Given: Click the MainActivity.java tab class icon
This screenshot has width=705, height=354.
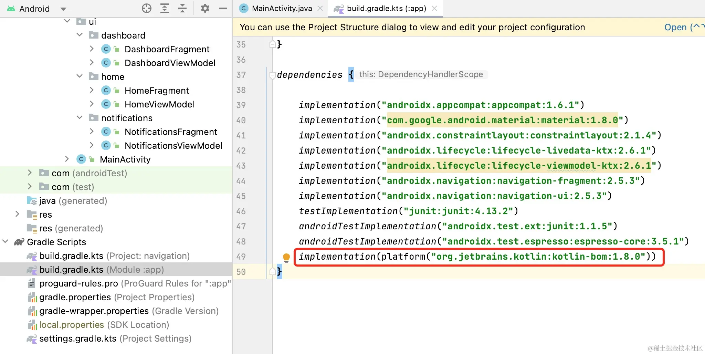Looking at the screenshot, I should 244,8.
